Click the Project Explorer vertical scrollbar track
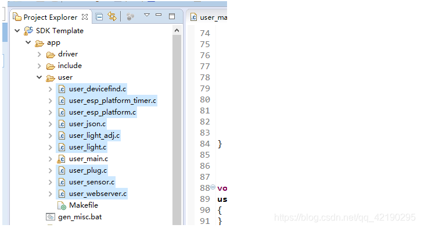This screenshot has height=228, width=421. [x=177, y=129]
